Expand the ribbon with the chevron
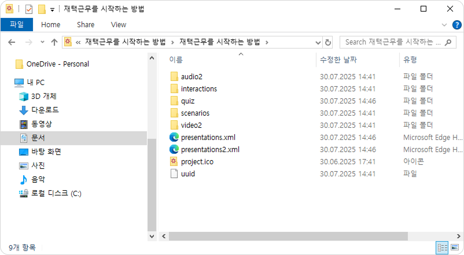Image resolution: width=464 pixels, height=255 pixels. point(444,25)
